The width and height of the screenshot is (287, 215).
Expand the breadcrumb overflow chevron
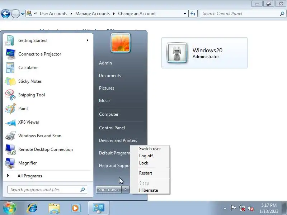[x=36, y=13]
